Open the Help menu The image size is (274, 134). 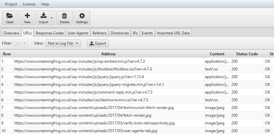click(x=45, y=4)
